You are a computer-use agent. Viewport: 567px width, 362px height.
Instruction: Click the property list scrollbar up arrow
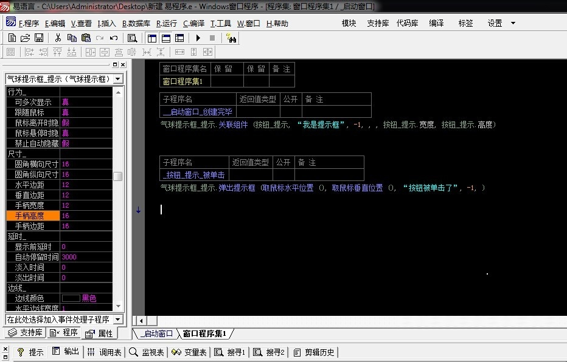pyautogui.click(x=118, y=92)
